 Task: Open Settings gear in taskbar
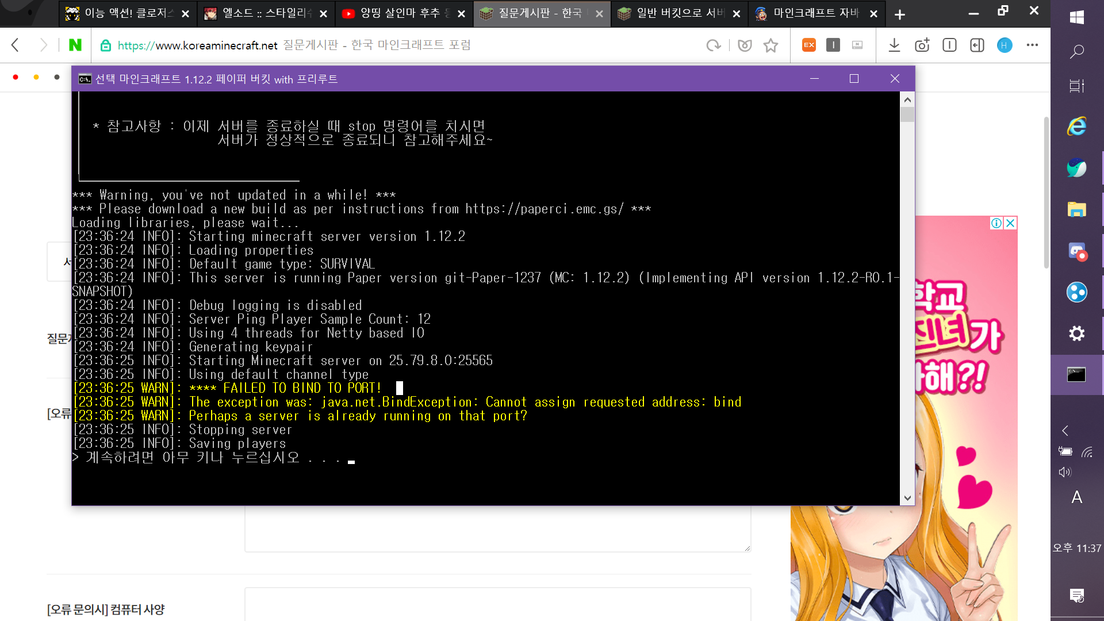(1077, 333)
